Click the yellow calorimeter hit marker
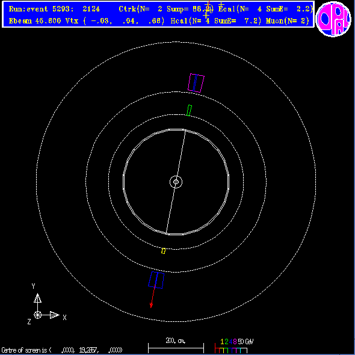 pos(163,251)
